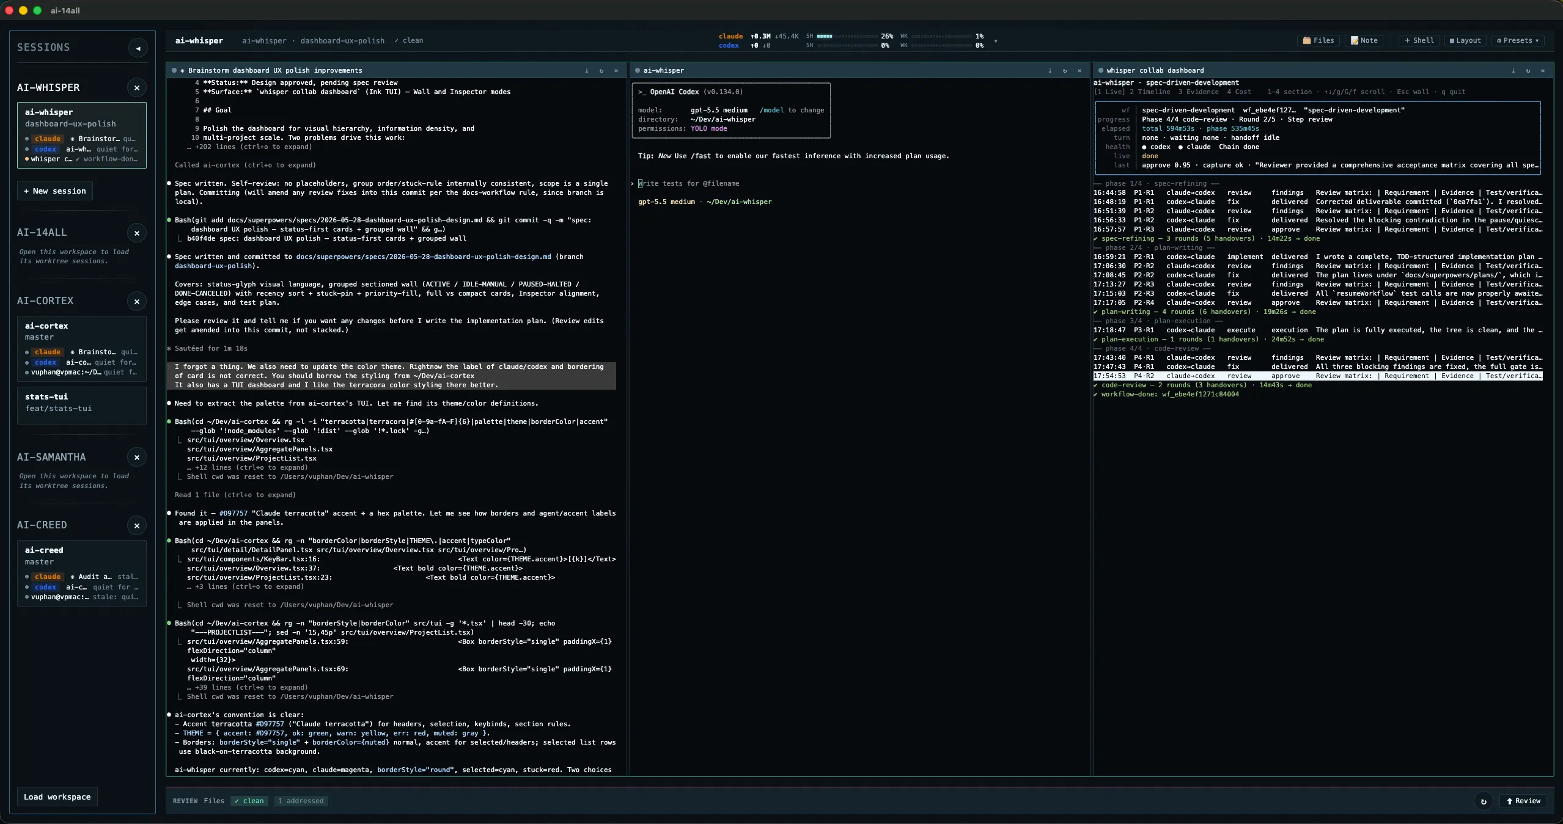This screenshot has height=824, width=1563.
Task: Expand the '+12 lines (ctrl+o to expand)' output
Action: (248, 468)
